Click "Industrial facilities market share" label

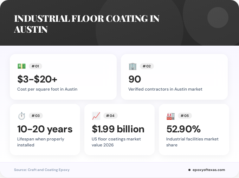192,142
